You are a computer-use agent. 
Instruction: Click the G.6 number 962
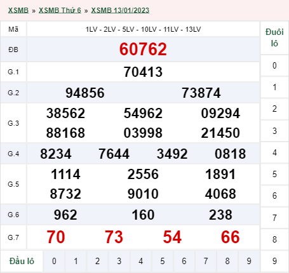(x=65, y=215)
